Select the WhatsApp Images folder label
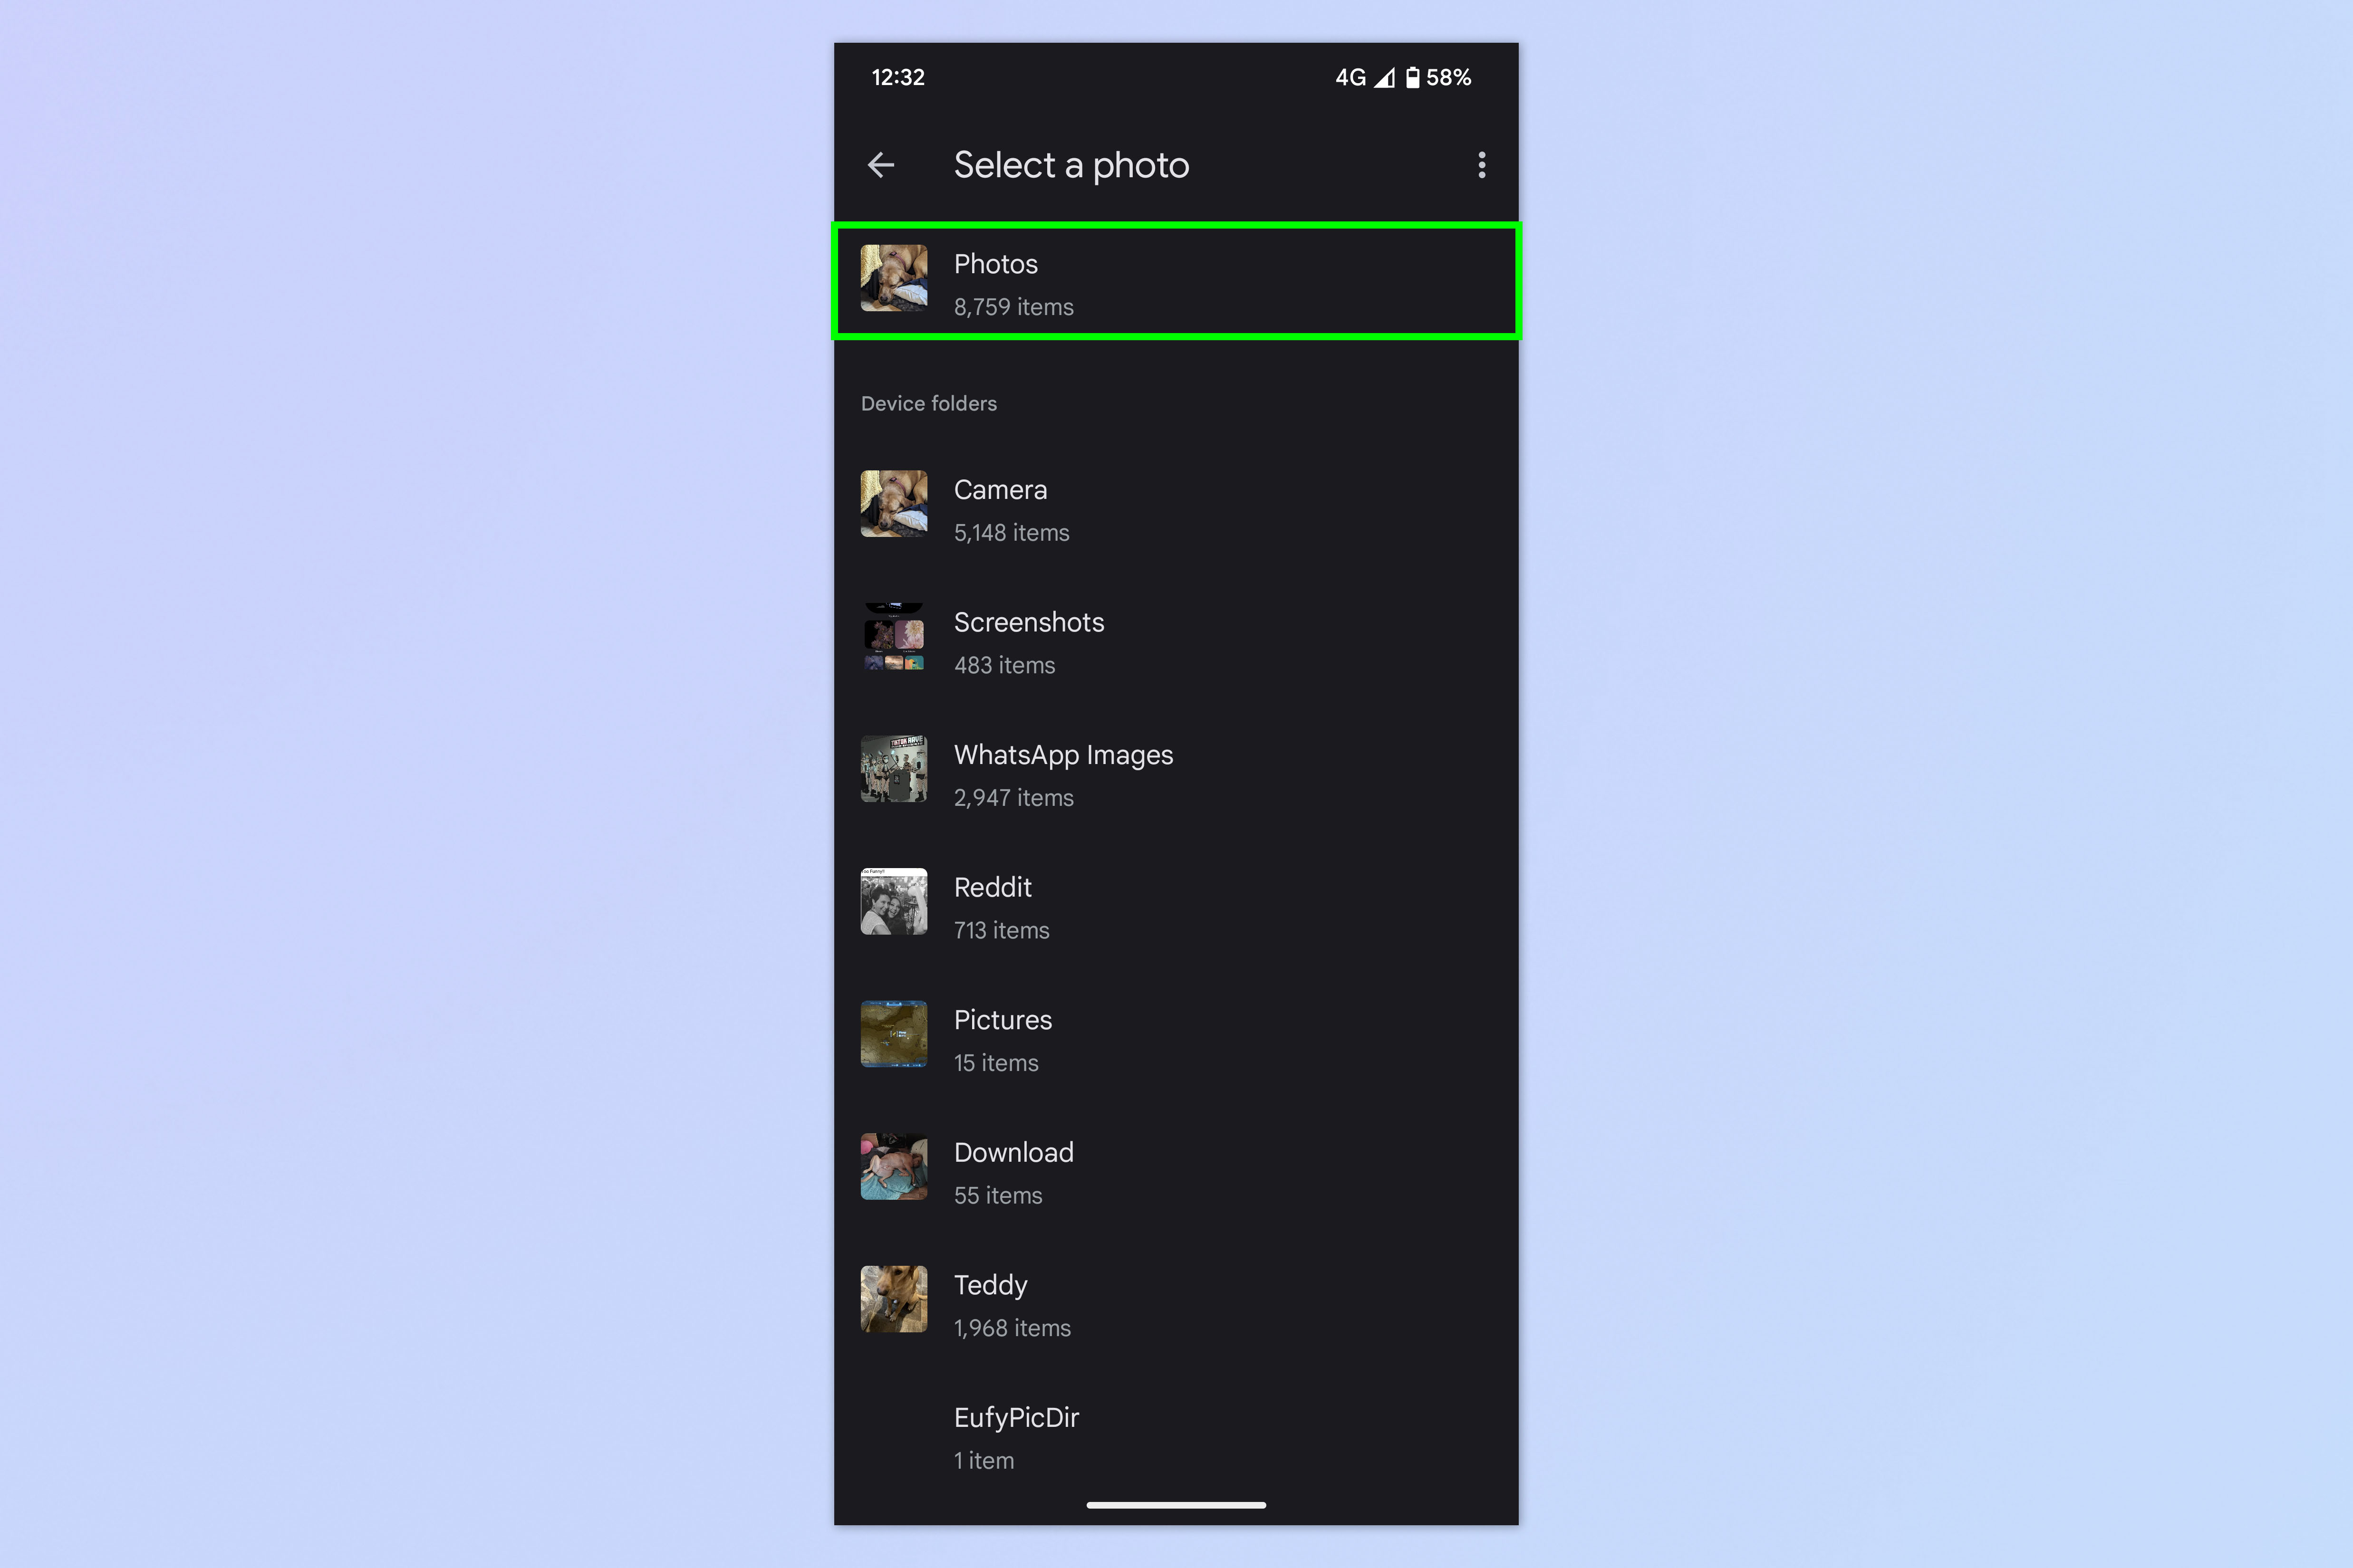2353x1568 pixels. click(1063, 756)
